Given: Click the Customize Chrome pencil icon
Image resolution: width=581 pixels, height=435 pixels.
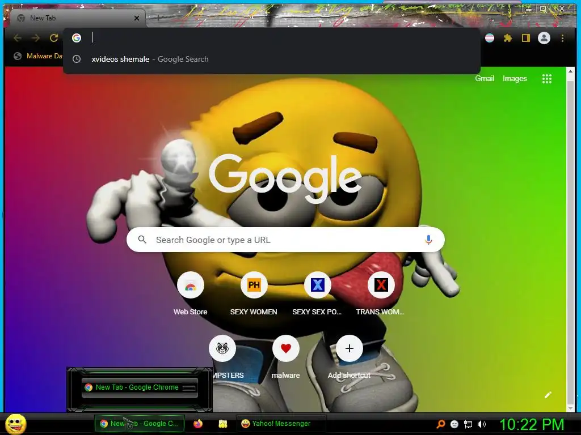Looking at the screenshot, I should (548, 395).
